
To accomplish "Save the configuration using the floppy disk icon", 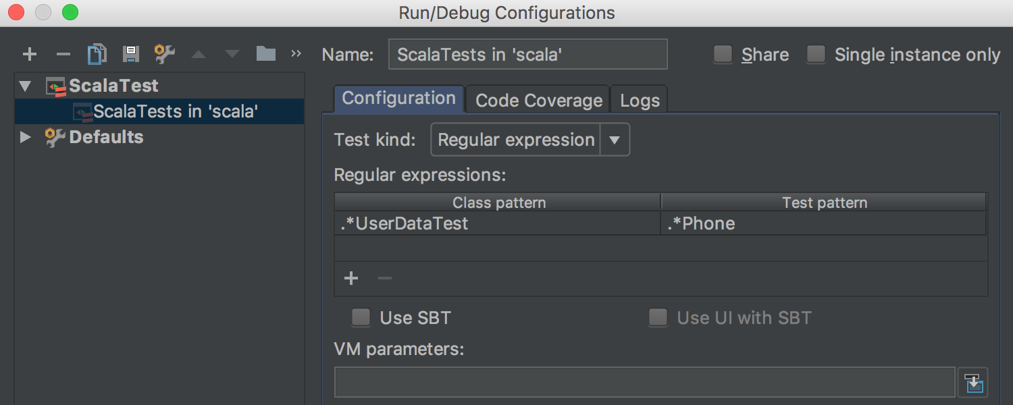I will click(x=130, y=54).
